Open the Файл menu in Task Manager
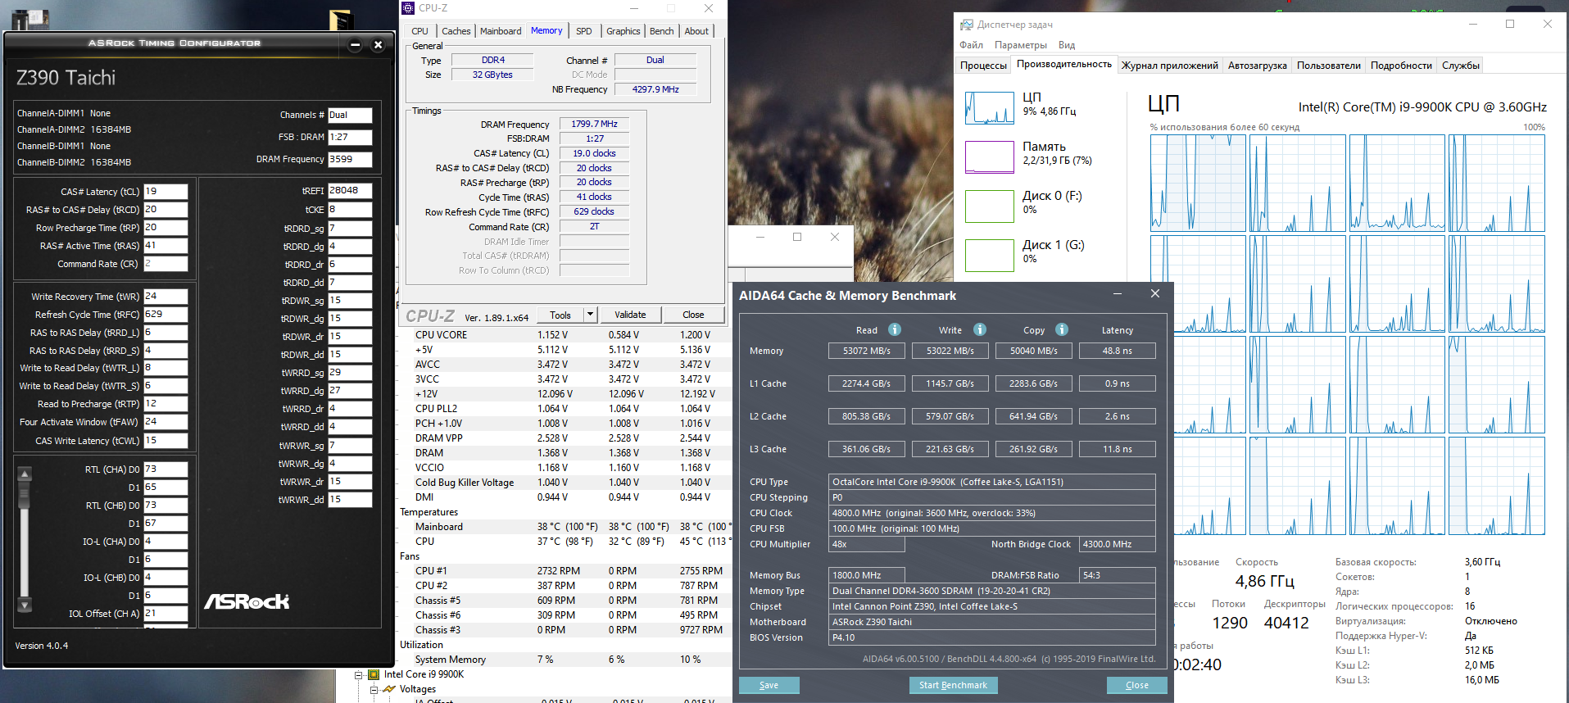 point(972,45)
